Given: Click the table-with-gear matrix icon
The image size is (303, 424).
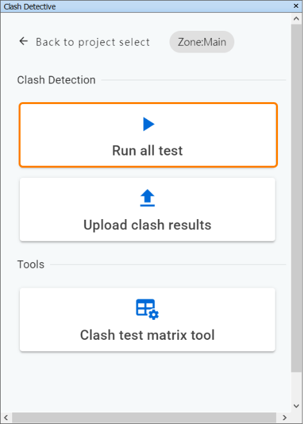Looking at the screenshot, I should tap(147, 309).
